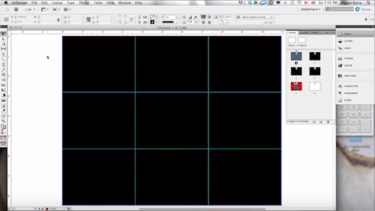The image size is (375, 211).
Task: Open the Basic Graphics Frame style dropdown
Action: point(257,17)
